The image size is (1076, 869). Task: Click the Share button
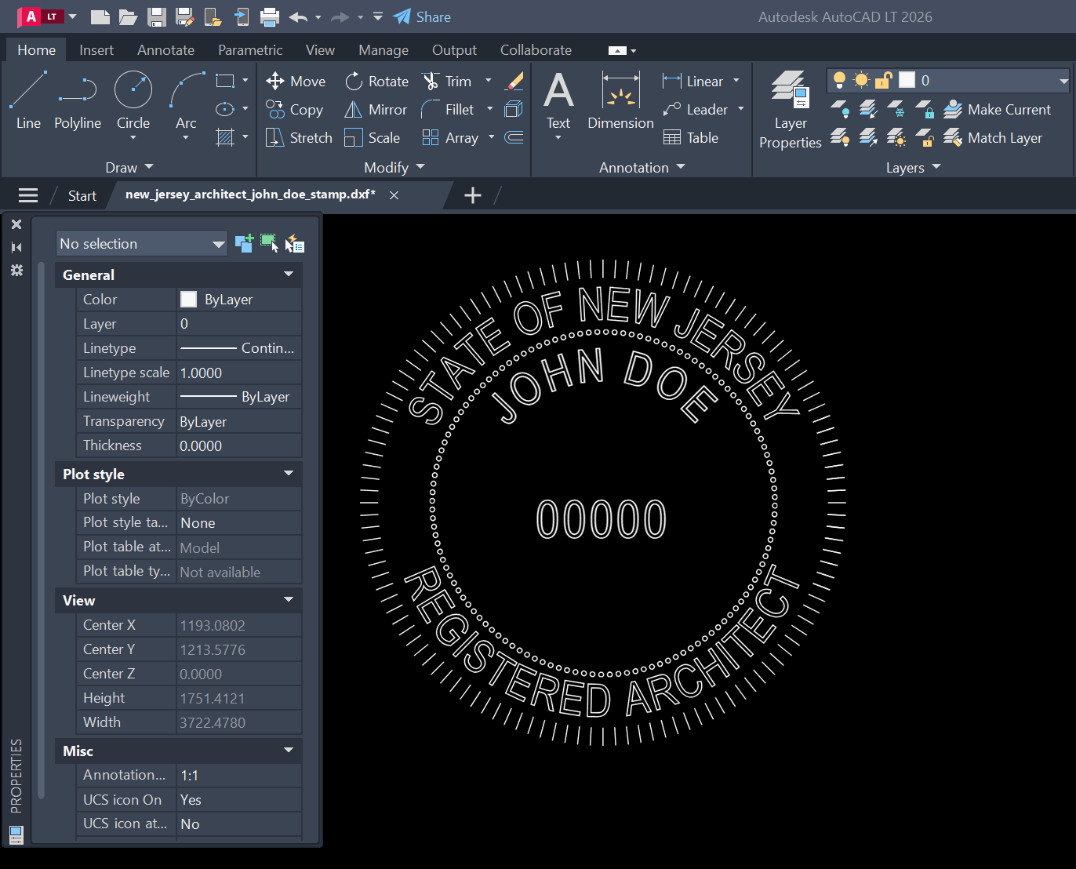(422, 16)
